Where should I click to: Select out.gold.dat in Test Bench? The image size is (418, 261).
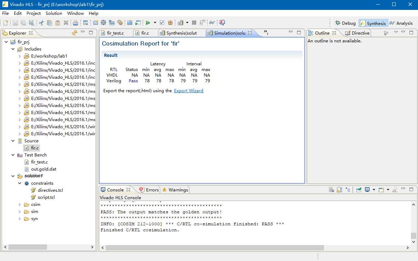40,169
